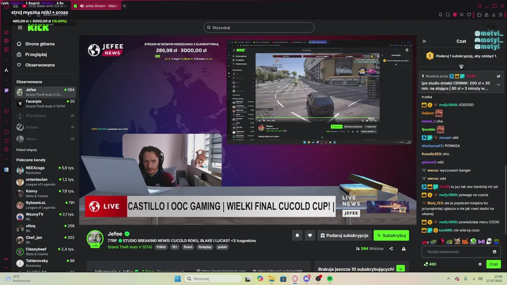
Task: View 460 channel points balance
Action: [x=430, y=264]
